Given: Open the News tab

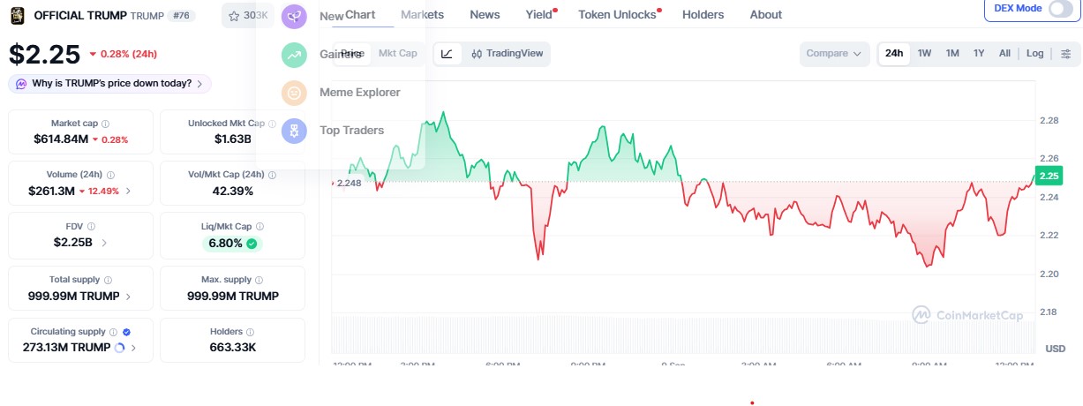Looking at the screenshot, I should point(485,14).
